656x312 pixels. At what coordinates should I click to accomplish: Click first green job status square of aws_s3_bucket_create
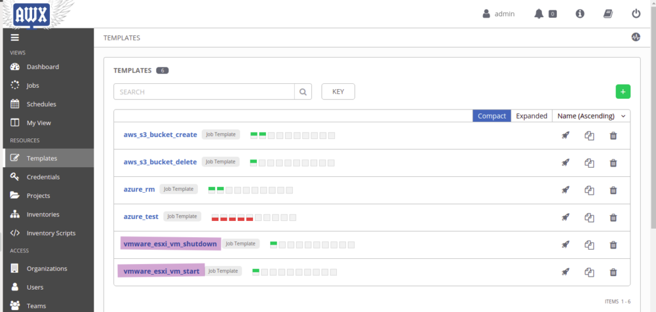(x=254, y=136)
